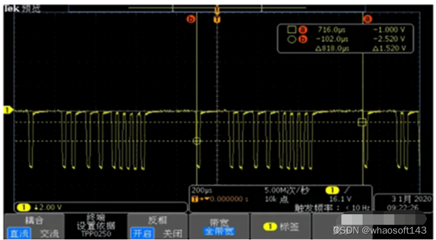Click cursor b time value -102.0µs
Screen dimensions: 436x240
coord(332,39)
